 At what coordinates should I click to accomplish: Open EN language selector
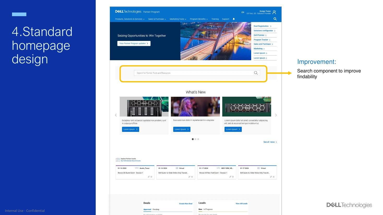click(x=243, y=12)
